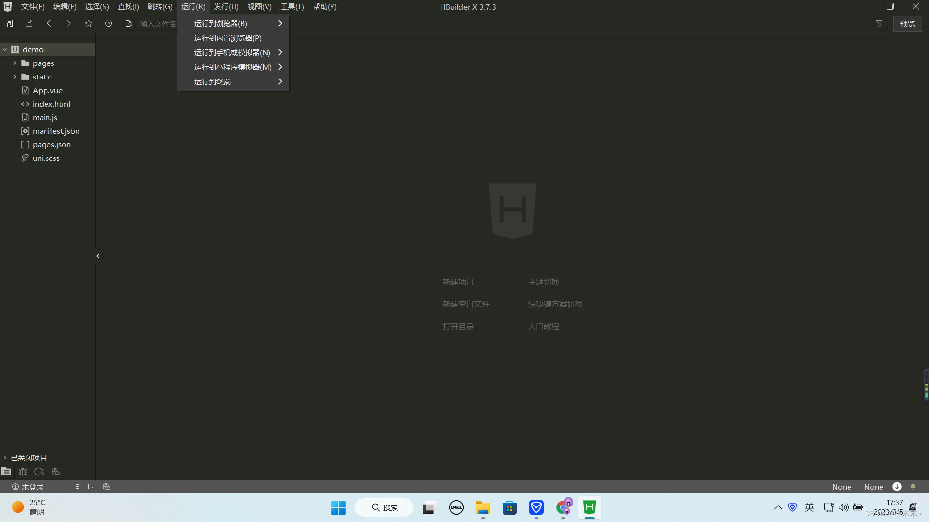This screenshot has height=522, width=929.
Task: Click the status bar cloud icon
Action: [x=107, y=487]
